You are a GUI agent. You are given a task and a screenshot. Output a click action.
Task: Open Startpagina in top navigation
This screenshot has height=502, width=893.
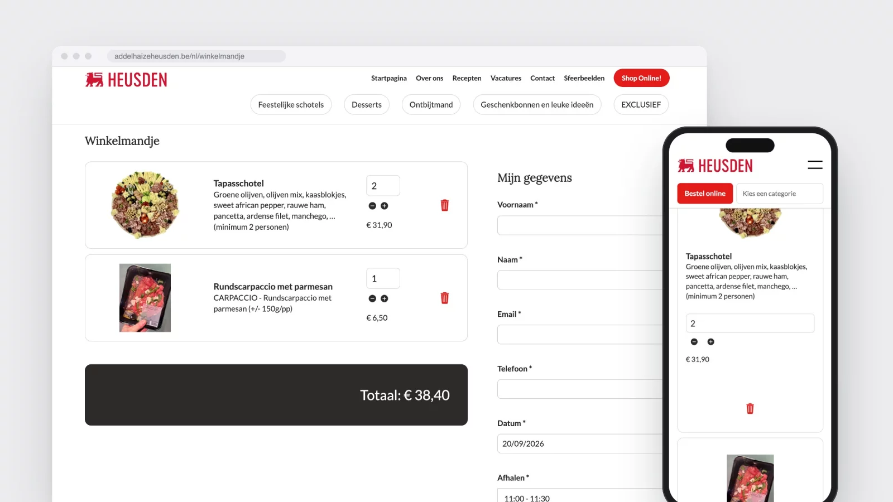click(x=389, y=78)
